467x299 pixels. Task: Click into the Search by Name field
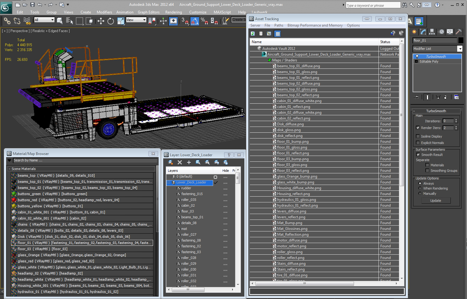(x=85, y=160)
